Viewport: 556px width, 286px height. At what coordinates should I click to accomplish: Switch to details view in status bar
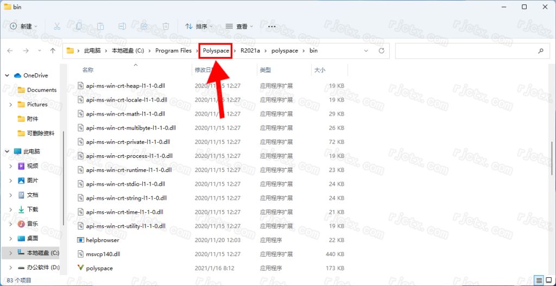click(x=538, y=280)
